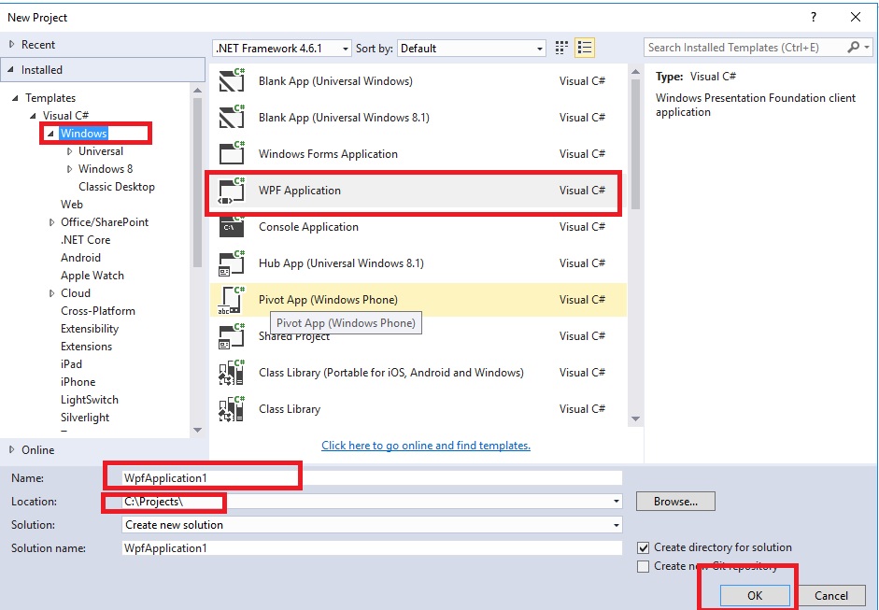This screenshot has width=879, height=610.
Task: Click the Name text field
Action: click(372, 478)
